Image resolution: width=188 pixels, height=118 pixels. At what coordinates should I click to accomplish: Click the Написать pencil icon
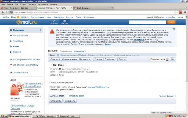(x=54, y=21)
